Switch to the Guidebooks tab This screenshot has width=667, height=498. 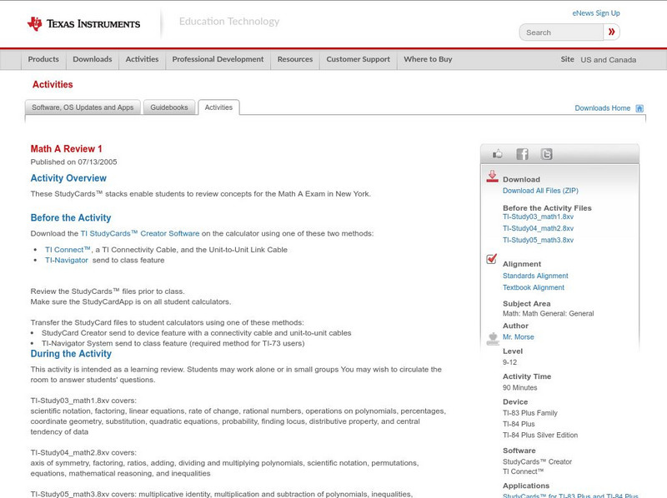click(x=169, y=107)
